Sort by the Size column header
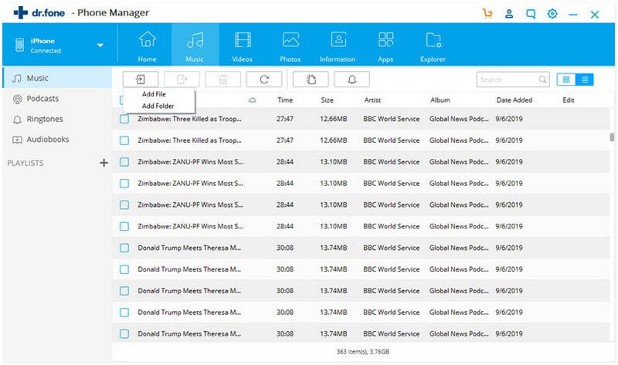 327,100
